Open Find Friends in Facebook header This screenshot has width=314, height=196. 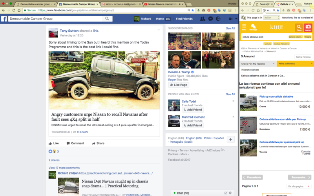[x=184, y=18]
